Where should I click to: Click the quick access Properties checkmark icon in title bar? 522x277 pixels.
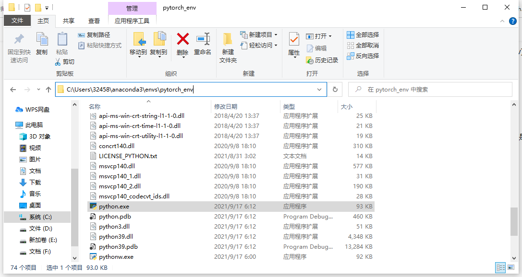(x=28, y=7)
